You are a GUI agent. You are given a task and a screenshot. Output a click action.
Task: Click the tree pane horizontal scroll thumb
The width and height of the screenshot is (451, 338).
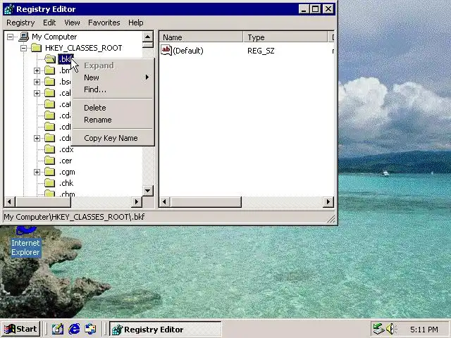(x=43, y=202)
